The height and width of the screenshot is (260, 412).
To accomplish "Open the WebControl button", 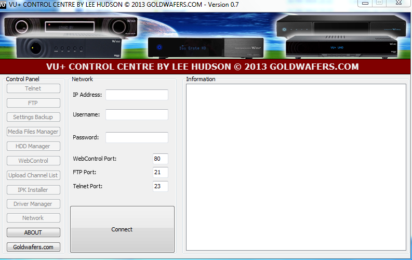I will click(x=33, y=161).
